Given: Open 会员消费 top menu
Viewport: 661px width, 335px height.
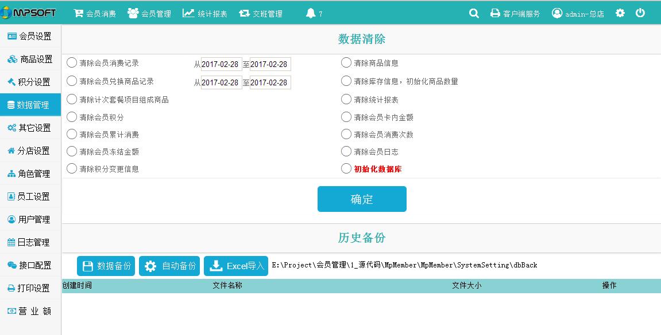Looking at the screenshot, I should click(95, 13).
